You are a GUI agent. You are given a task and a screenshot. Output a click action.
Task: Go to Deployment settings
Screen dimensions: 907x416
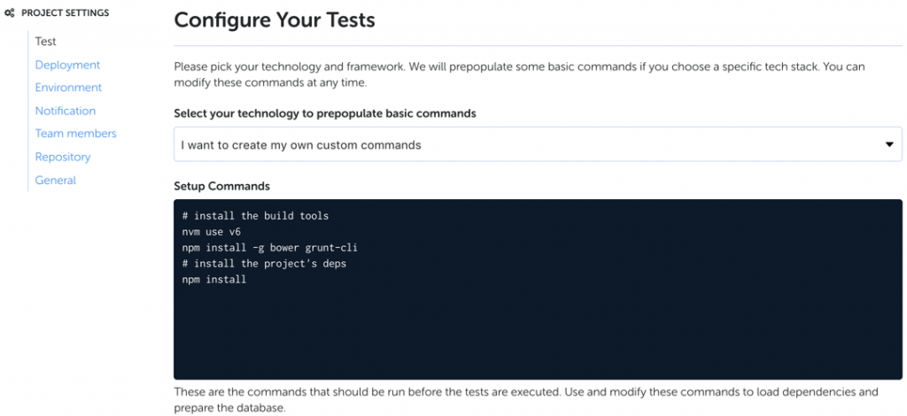[67, 65]
